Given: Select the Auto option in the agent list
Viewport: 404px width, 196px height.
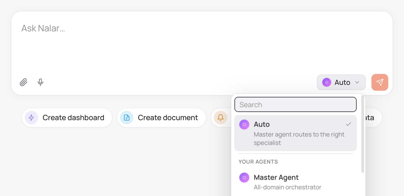Looking at the screenshot, I should tap(296, 133).
